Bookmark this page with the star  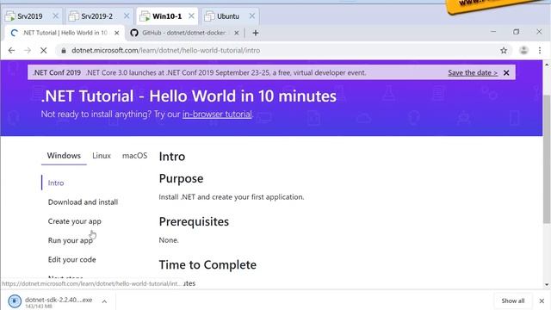click(504, 51)
